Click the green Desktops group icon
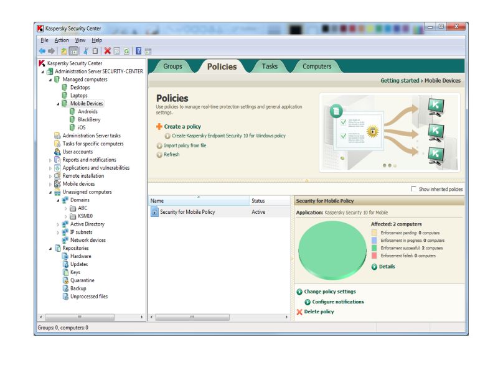Image resolution: width=498 pixels, height=373 pixels. pos(65,87)
